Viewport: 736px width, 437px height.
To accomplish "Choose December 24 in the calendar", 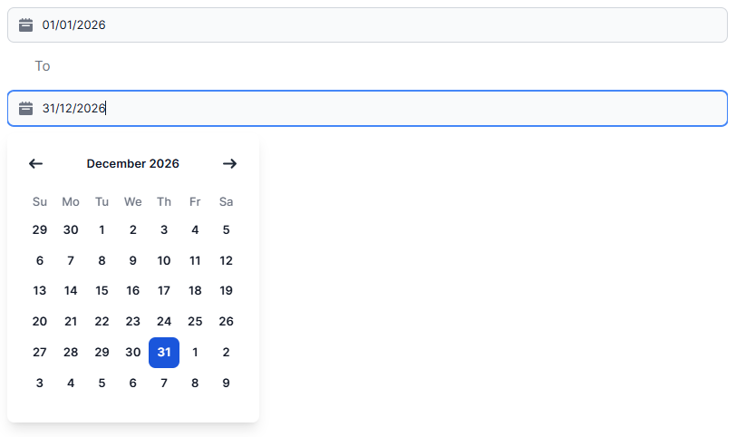I will point(164,322).
